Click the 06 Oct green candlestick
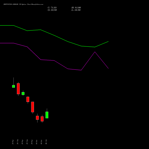149x149 pixels. tap(47, 115)
